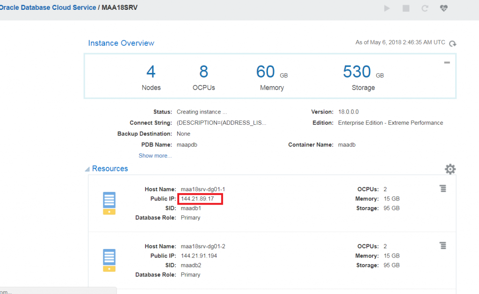479x294 pixels.
Task: Click the Database Role 'Primary' for maadb2
Action: click(191, 275)
